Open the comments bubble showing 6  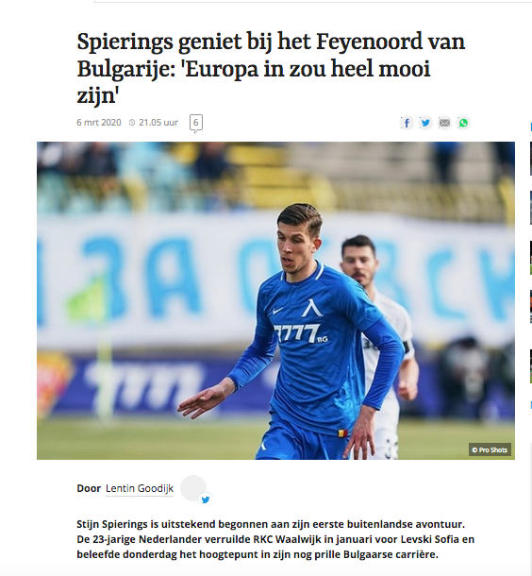click(196, 123)
